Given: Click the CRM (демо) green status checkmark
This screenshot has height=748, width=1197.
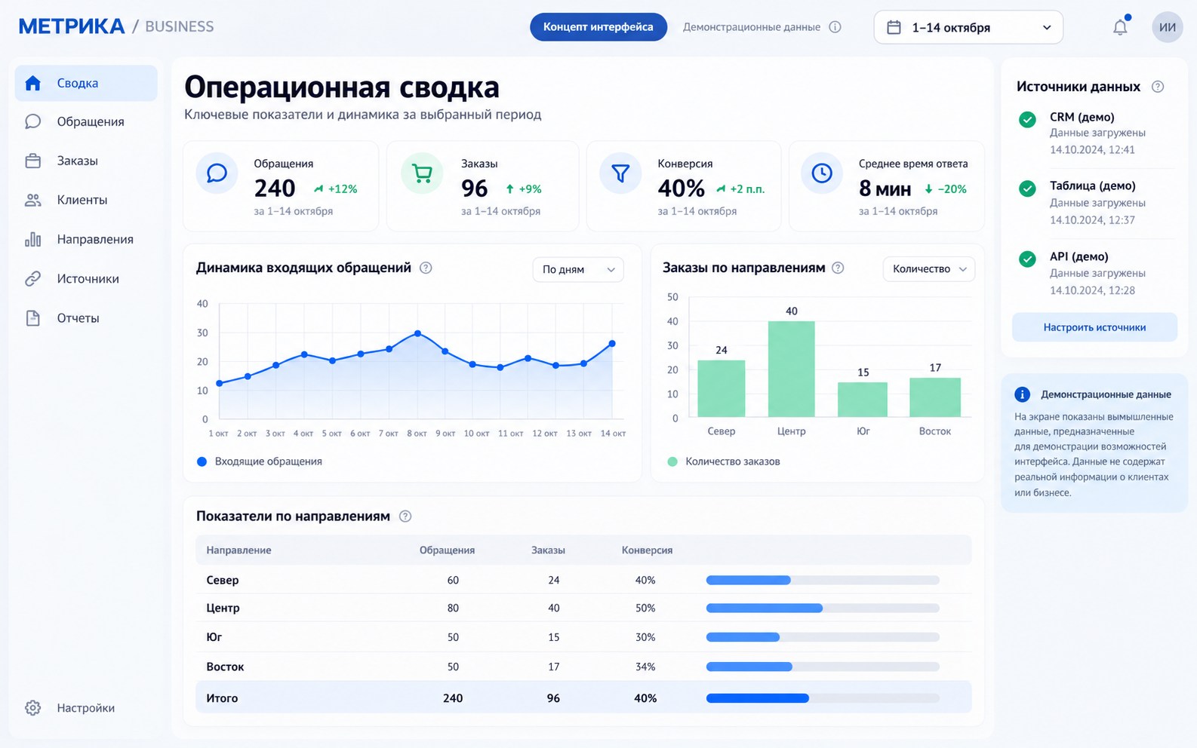Looking at the screenshot, I should click(x=1027, y=119).
